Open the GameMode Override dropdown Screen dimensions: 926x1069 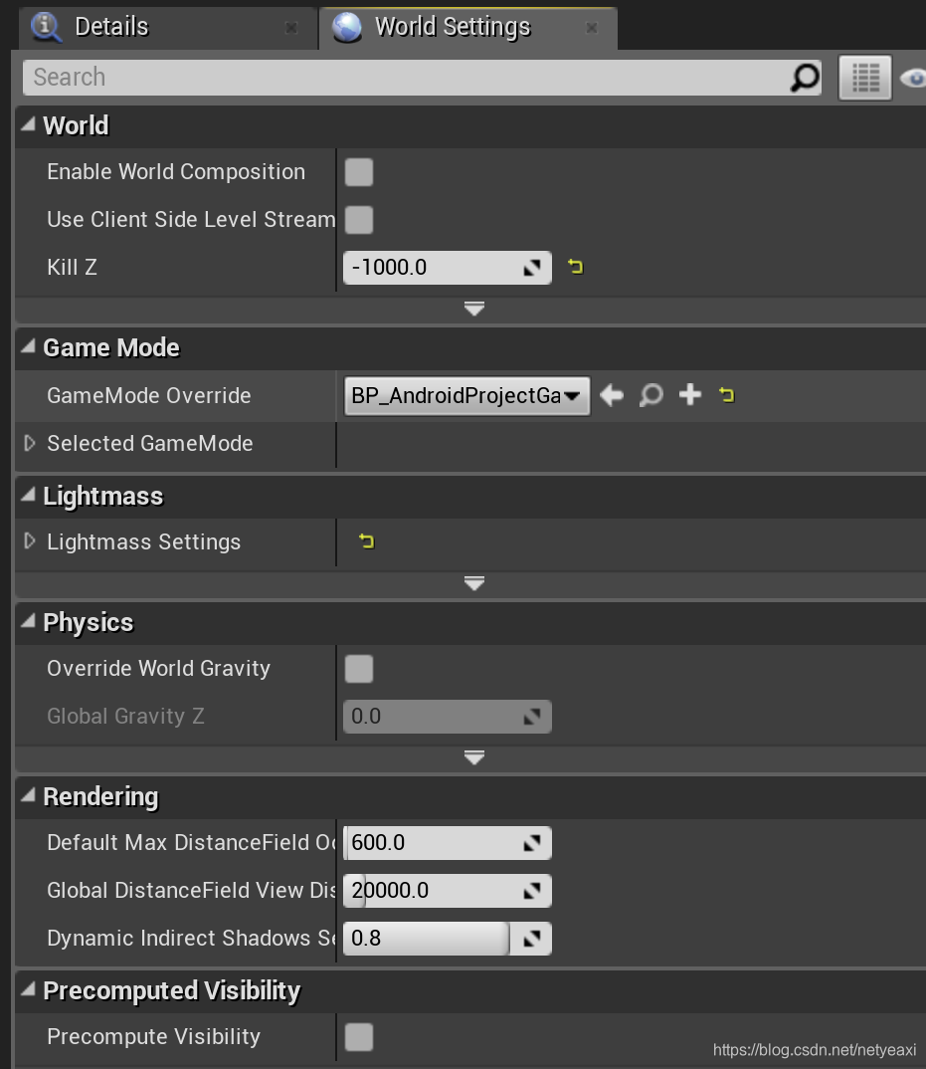click(466, 395)
